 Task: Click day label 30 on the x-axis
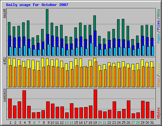coord(147,123)
